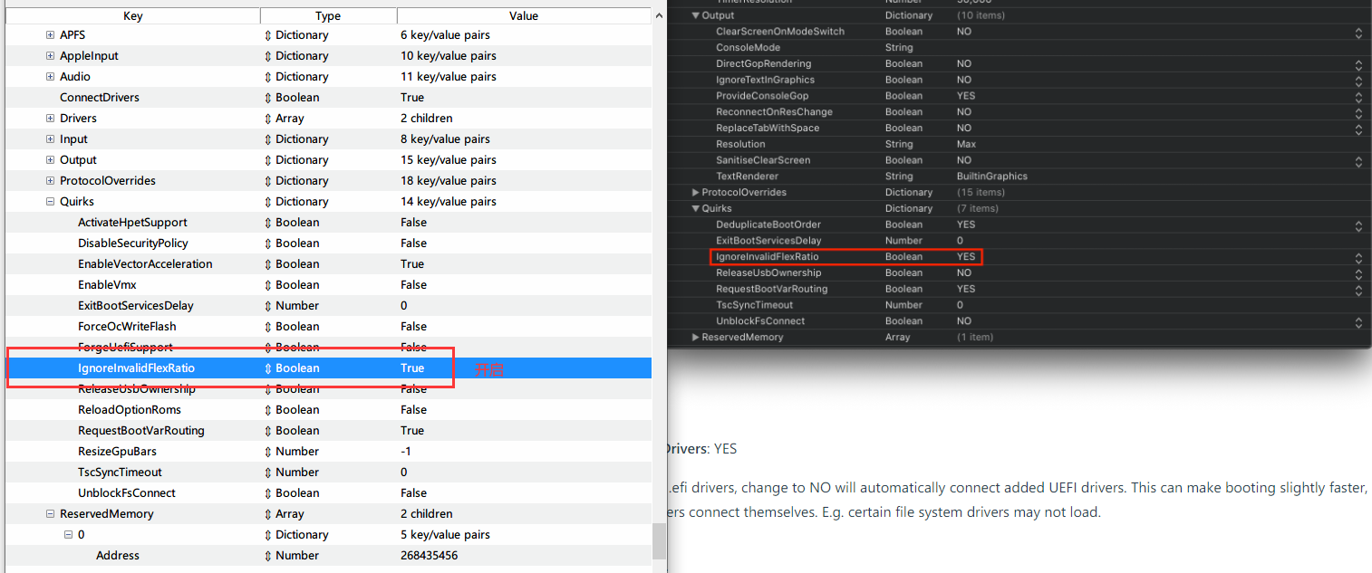Toggle IgnoreInvalidFlexRatio stepper in dark panel
Viewport: 1372px width, 573px height.
point(1358,257)
